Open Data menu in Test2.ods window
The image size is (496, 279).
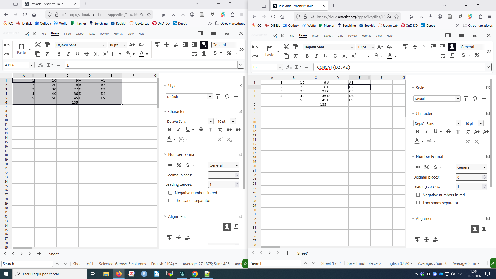[340, 36]
